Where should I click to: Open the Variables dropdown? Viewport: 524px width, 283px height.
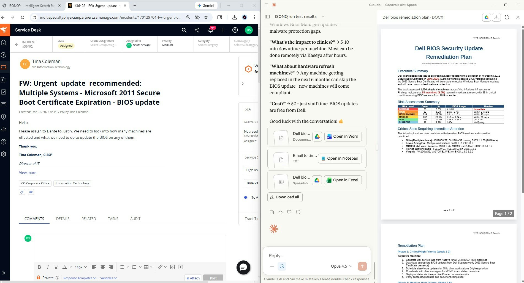click(x=108, y=278)
